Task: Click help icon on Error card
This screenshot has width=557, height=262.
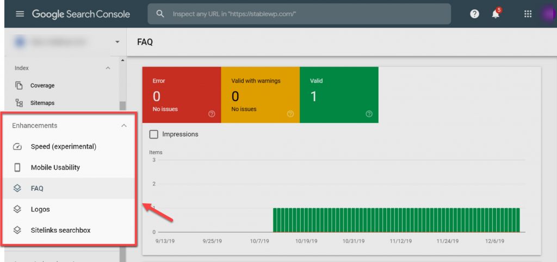Action: click(212, 114)
